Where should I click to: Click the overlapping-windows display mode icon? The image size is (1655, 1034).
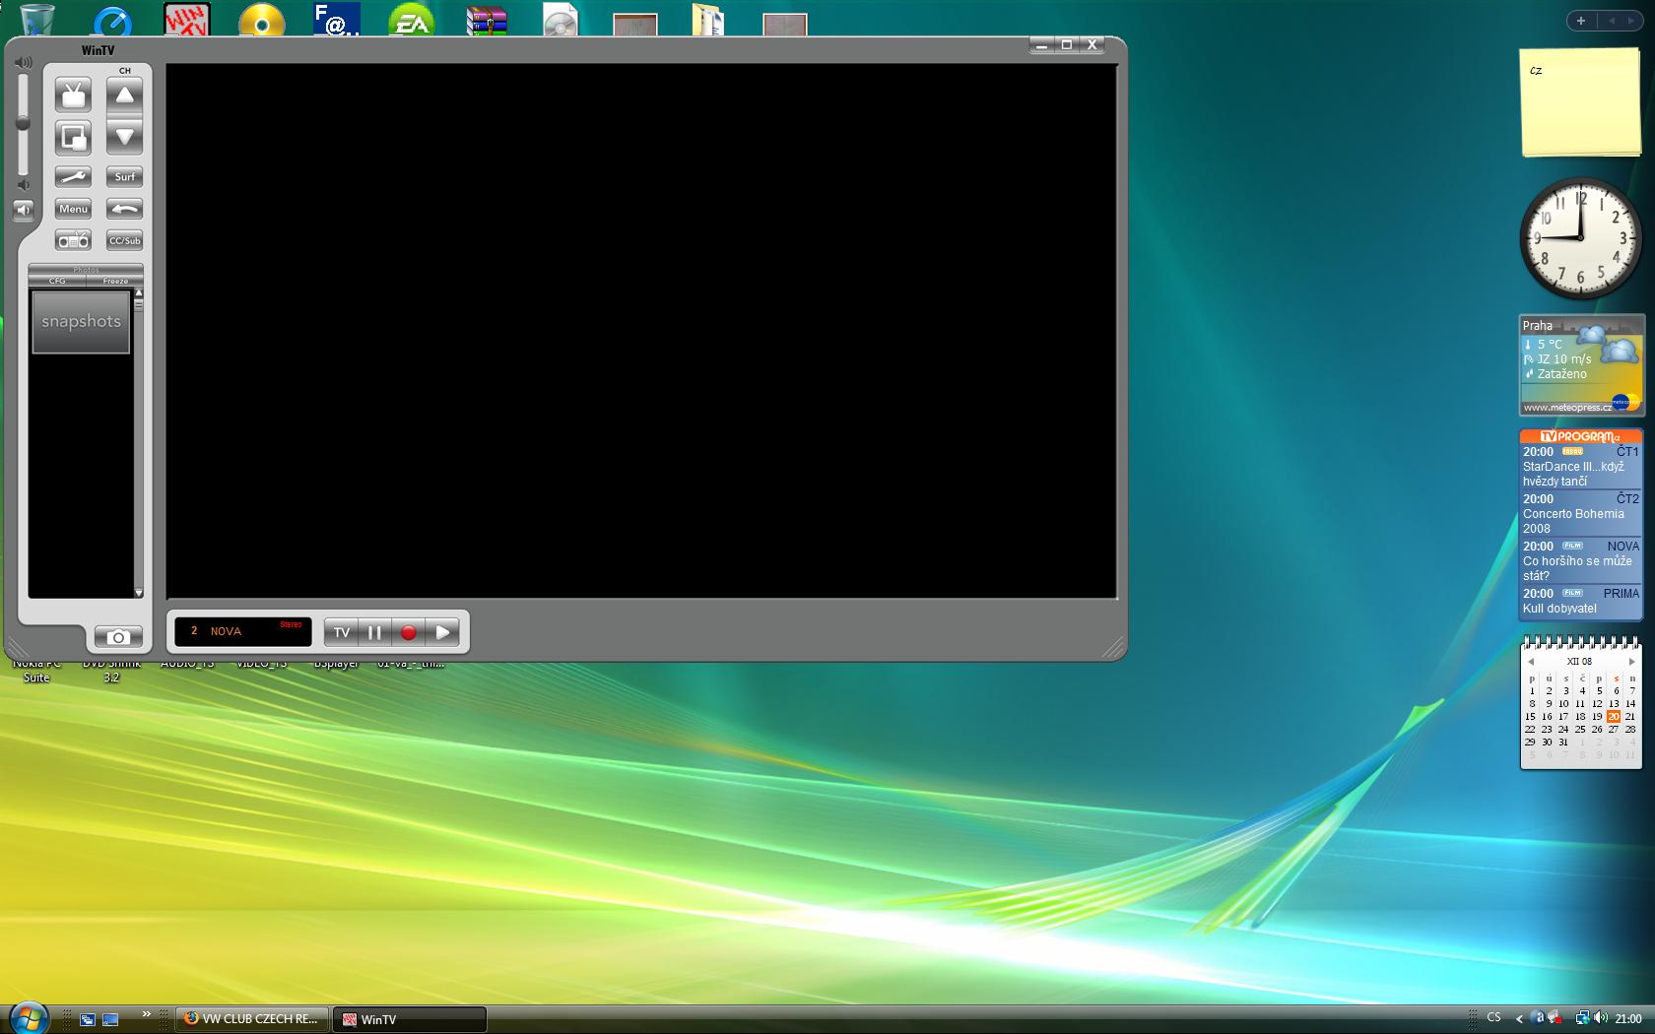point(73,138)
